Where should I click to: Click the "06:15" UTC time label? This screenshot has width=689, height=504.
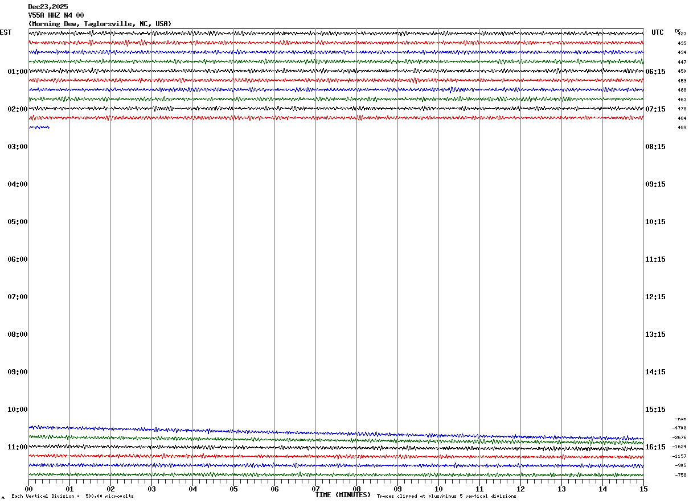coord(655,72)
